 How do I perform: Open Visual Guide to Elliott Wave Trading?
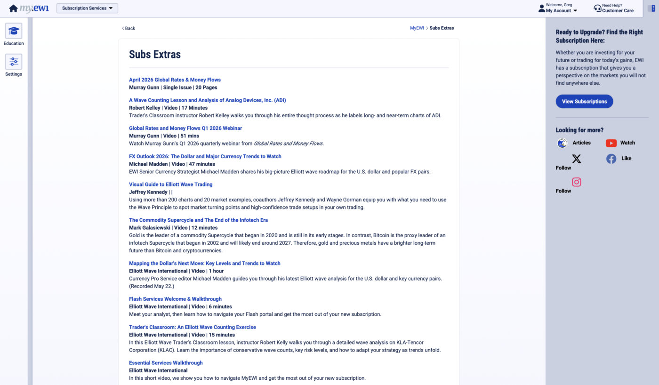171,184
